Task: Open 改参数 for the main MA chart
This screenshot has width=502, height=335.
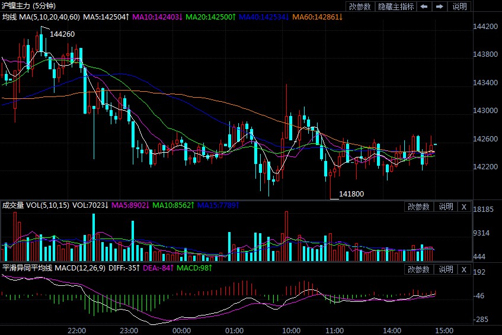Action: 360,7
